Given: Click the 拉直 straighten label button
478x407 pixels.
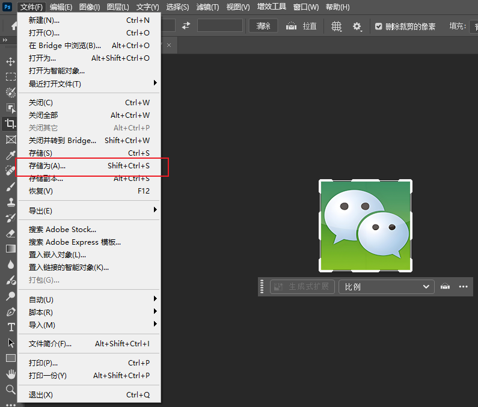Looking at the screenshot, I should coord(310,26).
